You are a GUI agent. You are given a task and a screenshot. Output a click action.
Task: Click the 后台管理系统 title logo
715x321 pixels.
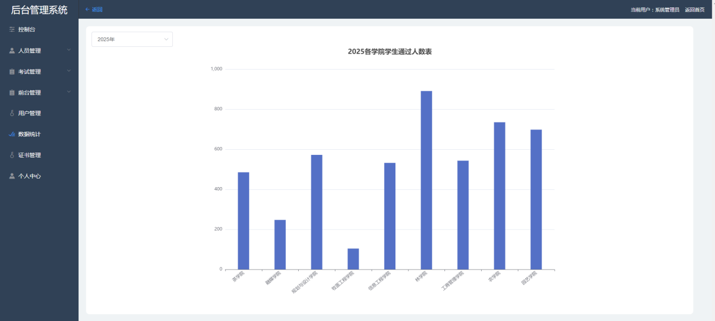(39, 10)
